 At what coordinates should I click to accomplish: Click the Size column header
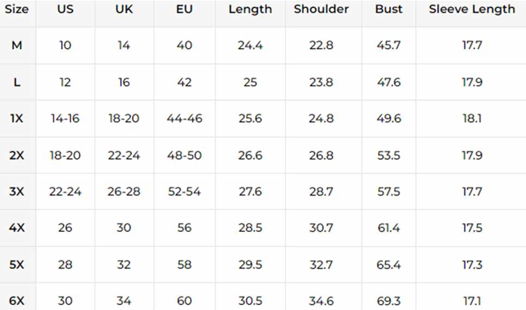click(17, 9)
